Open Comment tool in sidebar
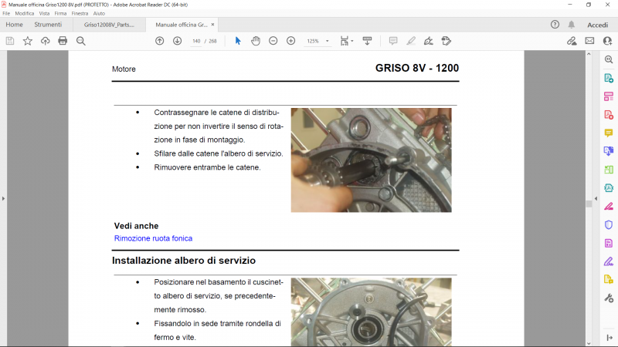The width and height of the screenshot is (618, 347). point(609,133)
